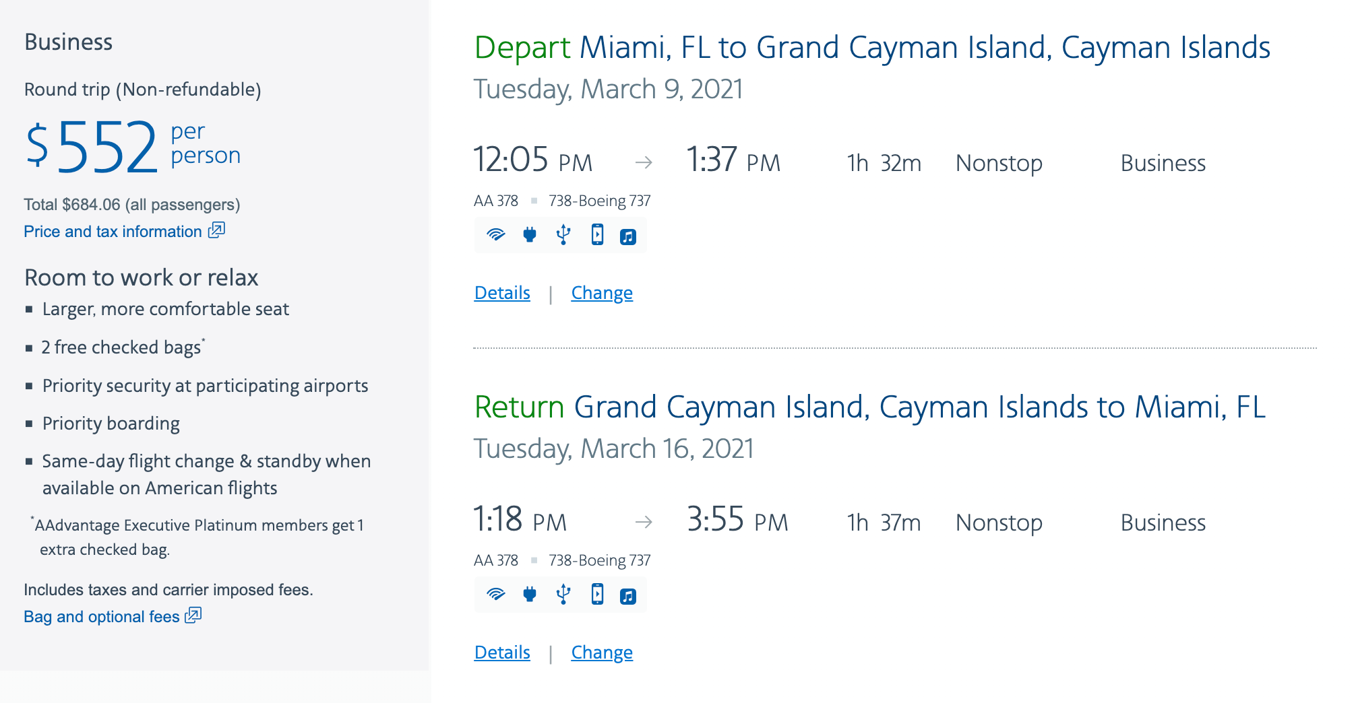Click the AA 378 flight number on the departing flight
The height and width of the screenshot is (703, 1356).
click(x=496, y=201)
